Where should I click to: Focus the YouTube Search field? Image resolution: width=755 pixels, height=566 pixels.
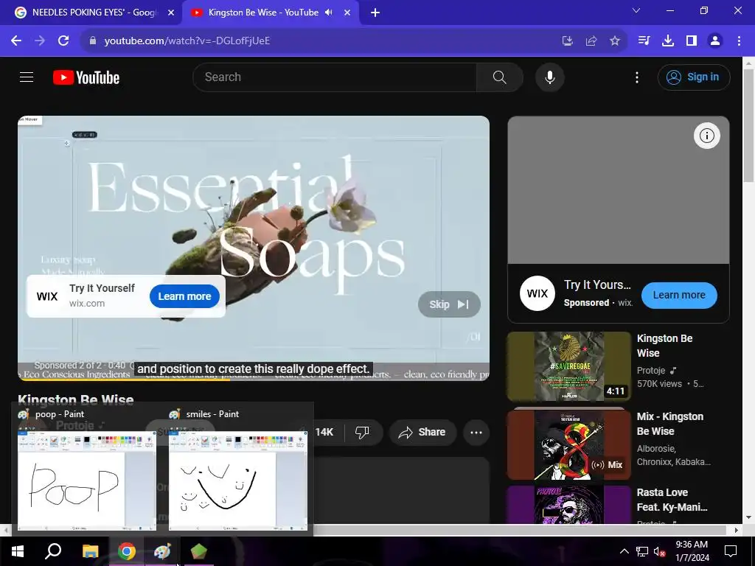[x=334, y=77]
